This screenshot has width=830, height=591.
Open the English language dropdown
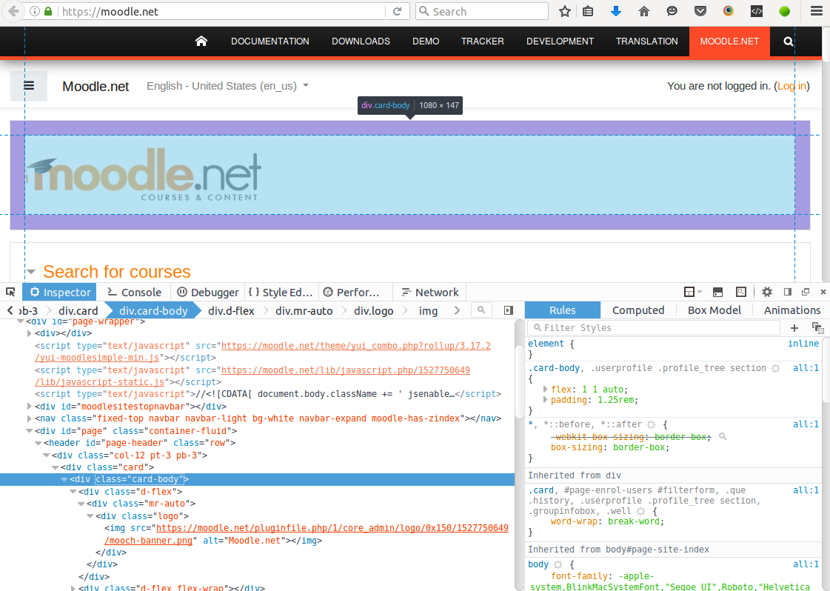pyautogui.click(x=227, y=86)
